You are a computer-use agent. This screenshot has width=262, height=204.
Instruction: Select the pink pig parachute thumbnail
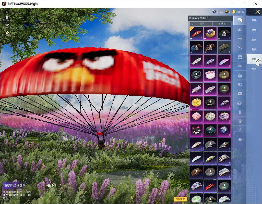pos(210,75)
